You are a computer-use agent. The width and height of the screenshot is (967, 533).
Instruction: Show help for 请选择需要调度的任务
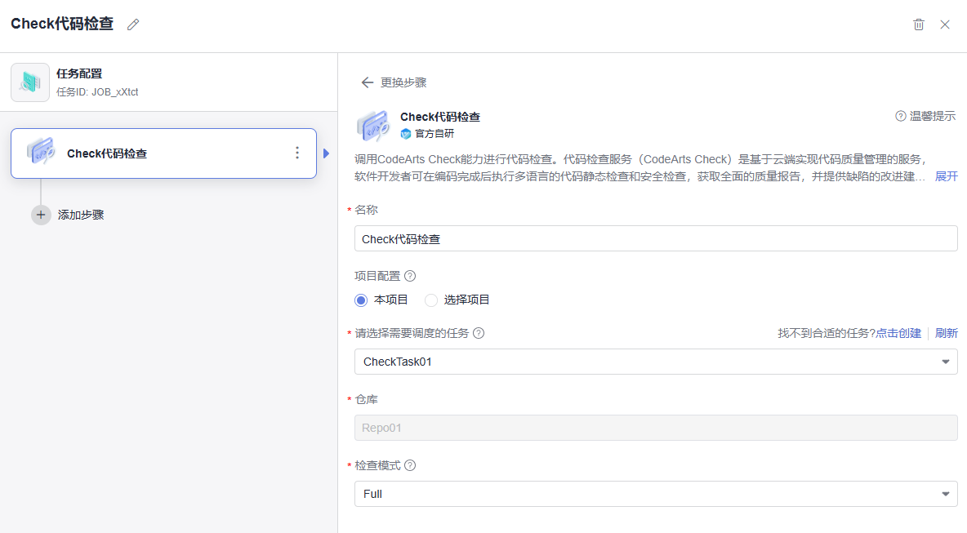coord(479,333)
